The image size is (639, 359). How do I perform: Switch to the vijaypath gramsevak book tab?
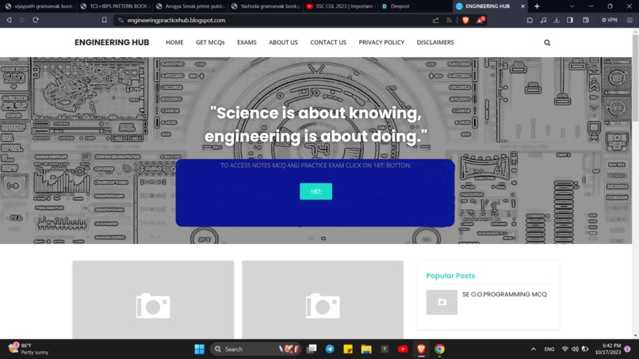pyautogui.click(x=40, y=6)
